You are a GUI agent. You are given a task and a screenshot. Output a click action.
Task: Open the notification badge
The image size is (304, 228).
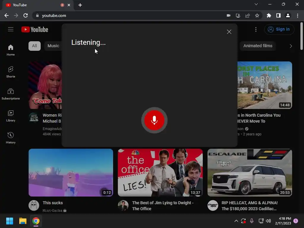point(296,221)
